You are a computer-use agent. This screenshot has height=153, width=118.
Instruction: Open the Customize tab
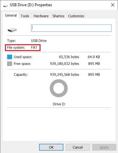[76, 16]
